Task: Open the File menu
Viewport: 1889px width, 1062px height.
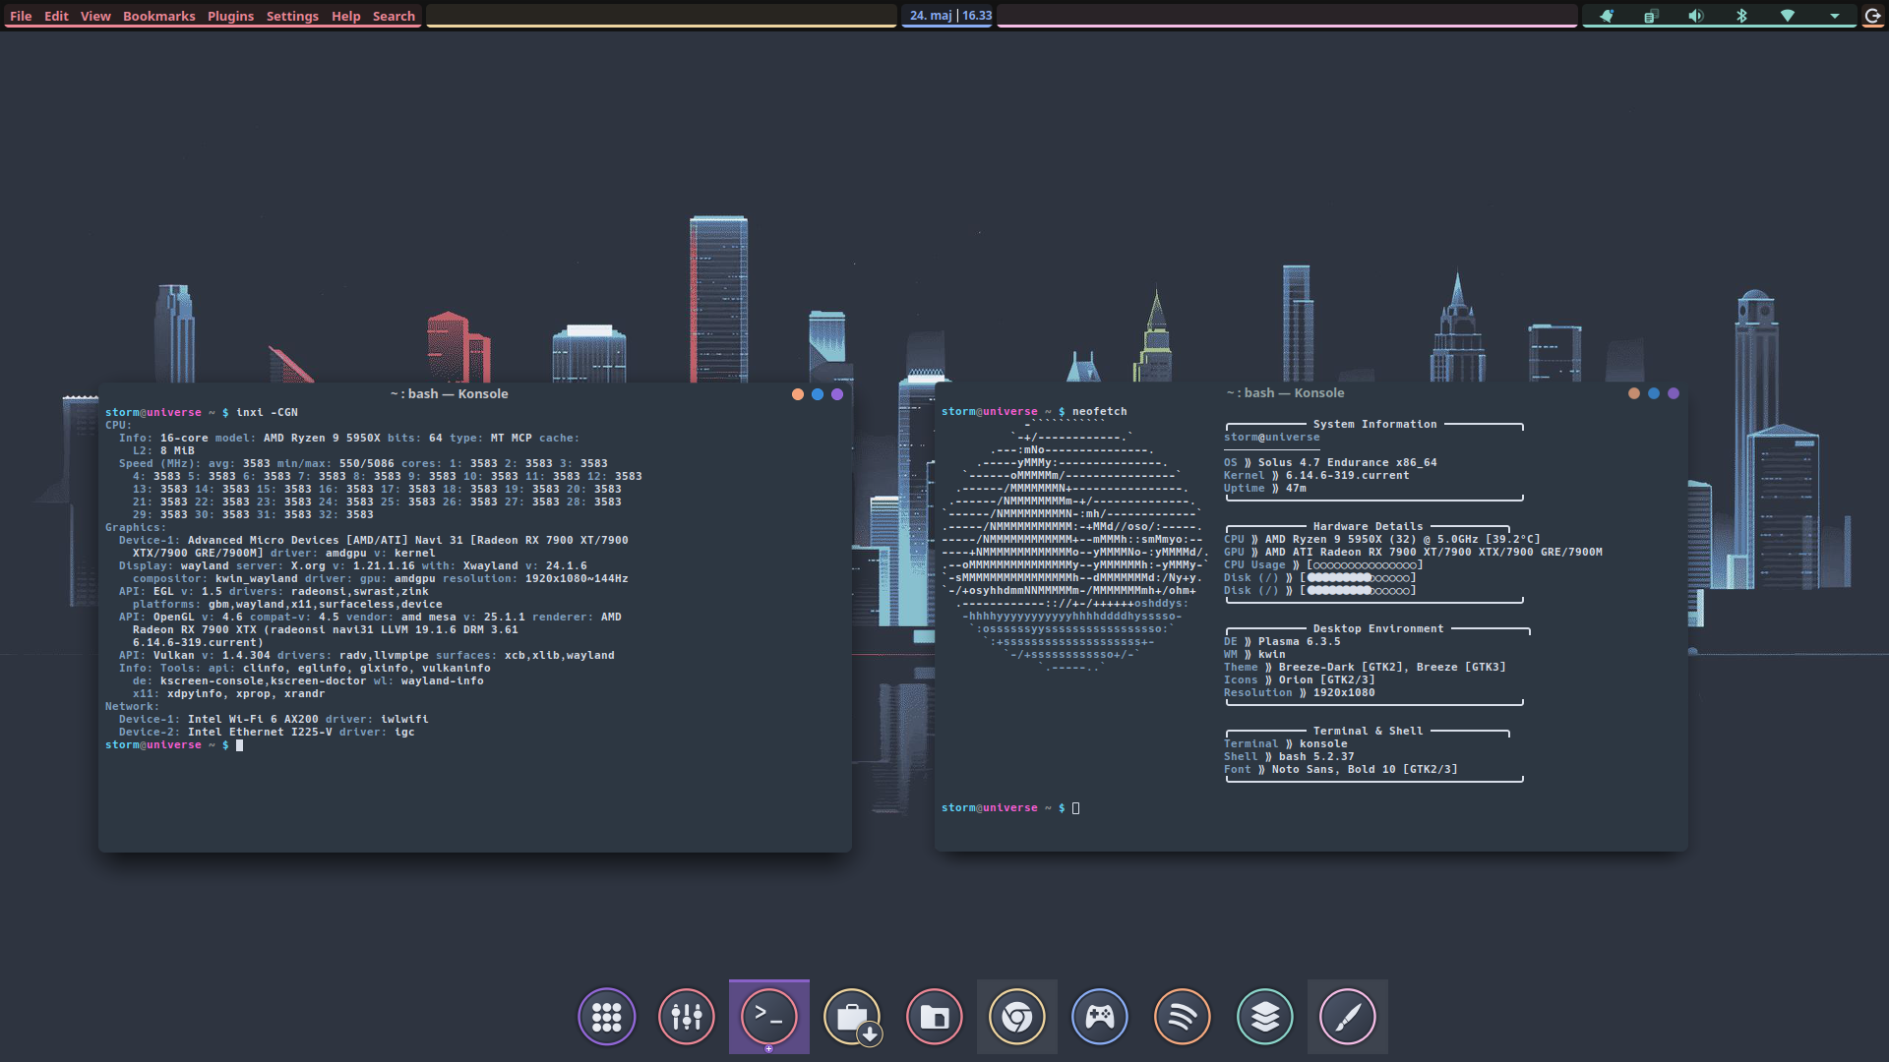Action: coord(21,16)
